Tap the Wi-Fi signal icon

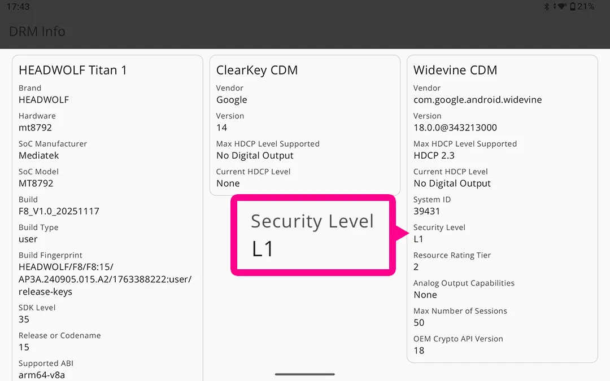click(x=561, y=7)
